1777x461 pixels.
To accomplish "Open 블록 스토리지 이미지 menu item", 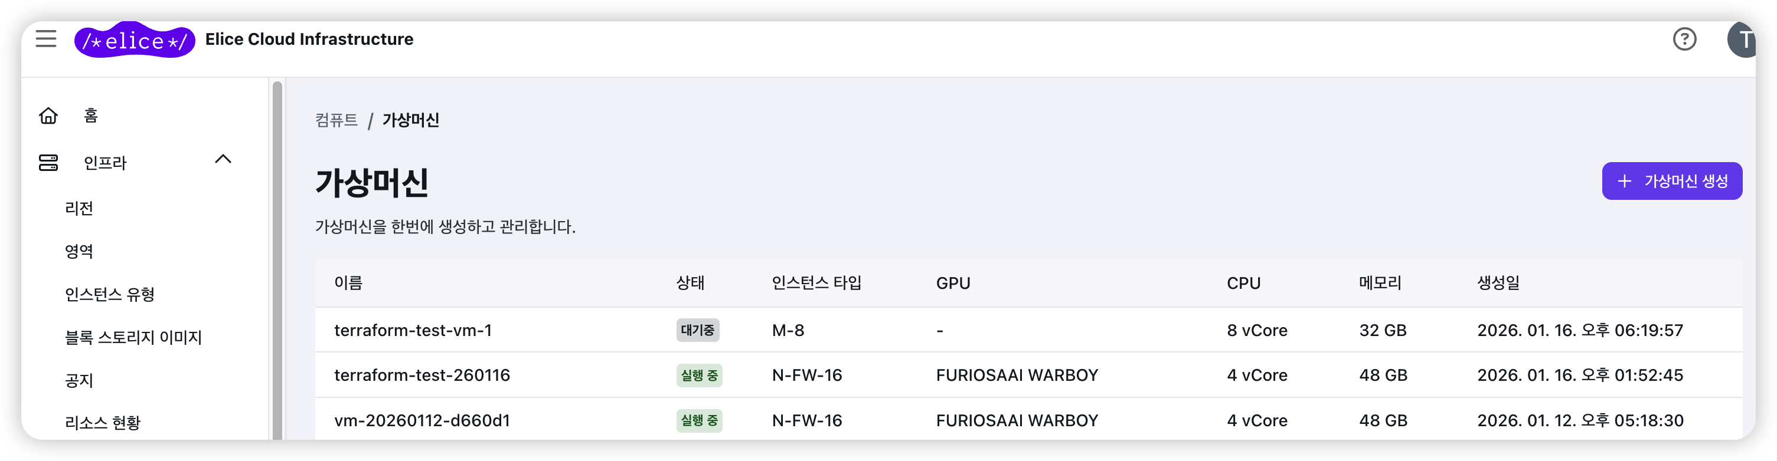I will pos(133,337).
